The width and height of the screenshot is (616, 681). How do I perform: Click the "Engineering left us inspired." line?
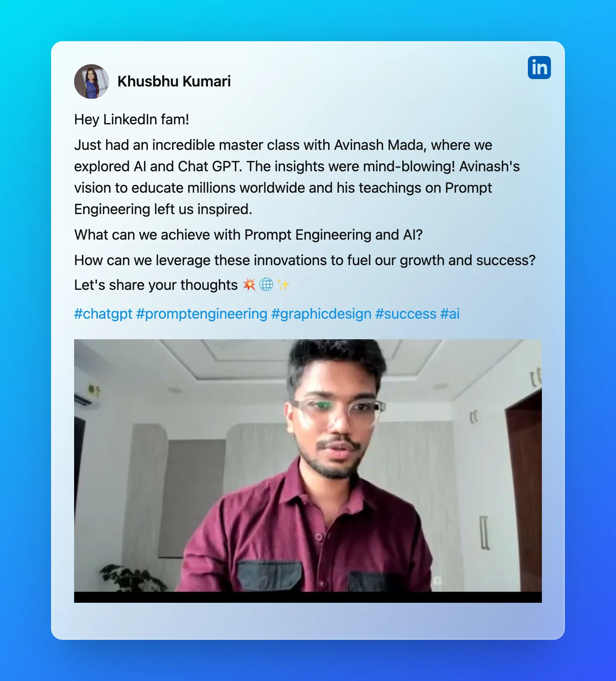pyautogui.click(x=163, y=209)
